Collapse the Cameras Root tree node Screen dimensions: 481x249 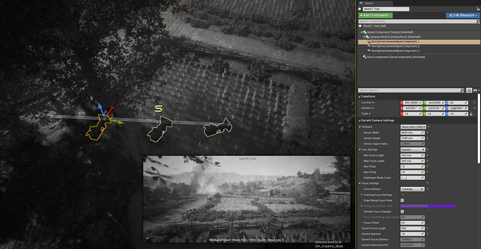click(x=364, y=37)
